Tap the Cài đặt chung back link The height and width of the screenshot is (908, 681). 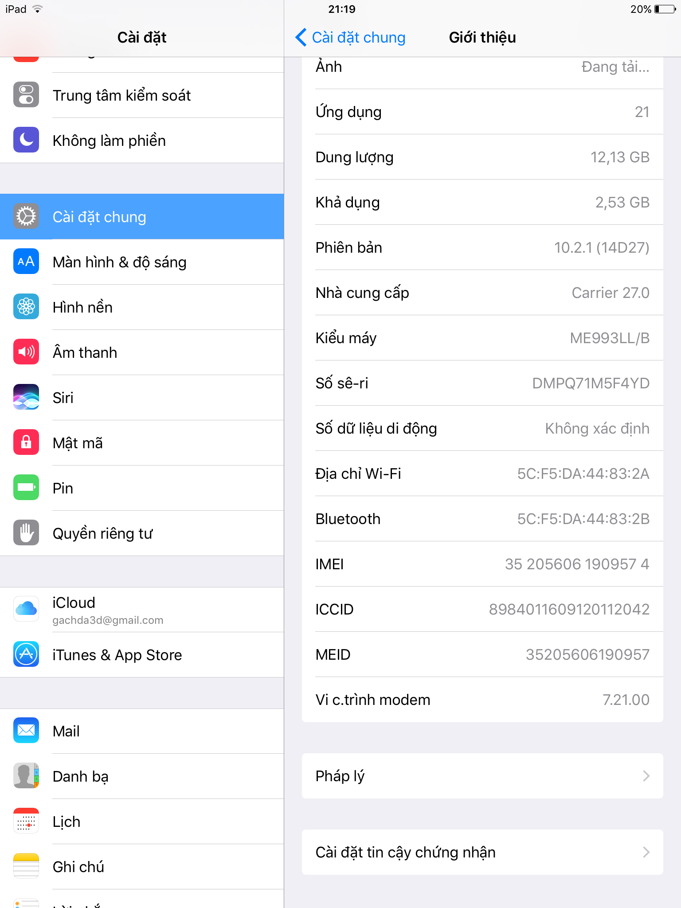click(359, 38)
